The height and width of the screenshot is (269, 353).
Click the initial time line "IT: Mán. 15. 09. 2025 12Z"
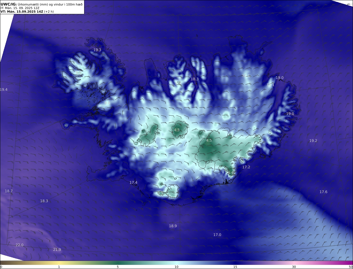pos(20,8)
